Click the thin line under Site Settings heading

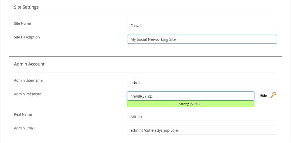(x=145, y=15)
